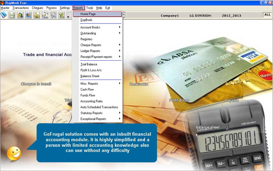Open the Settings menu

(65, 8)
